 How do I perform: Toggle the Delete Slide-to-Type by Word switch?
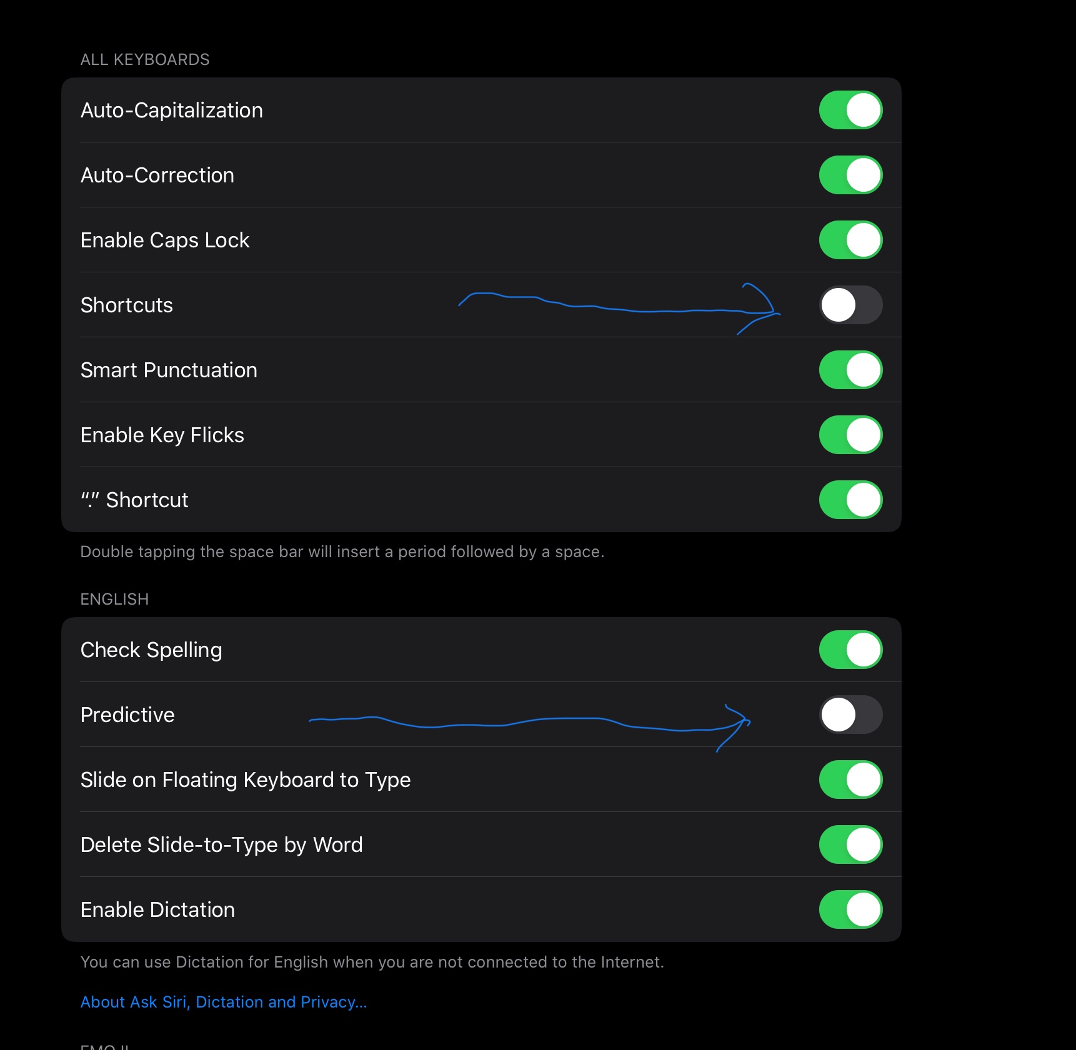(850, 844)
